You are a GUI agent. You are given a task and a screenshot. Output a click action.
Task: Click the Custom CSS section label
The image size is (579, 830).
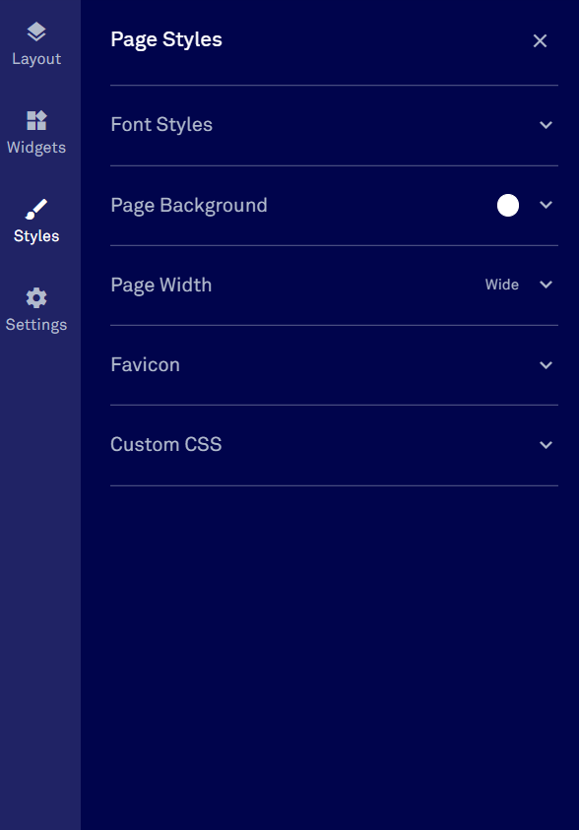tap(165, 445)
